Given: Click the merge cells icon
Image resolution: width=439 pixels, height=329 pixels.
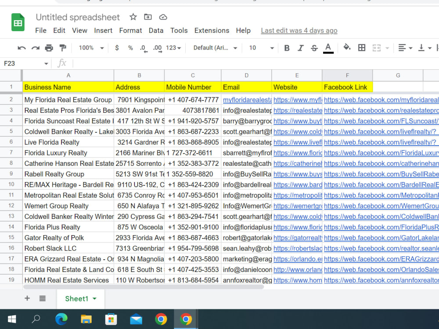Looking at the screenshot, I should pyautogui.click(x=377, y=48).
